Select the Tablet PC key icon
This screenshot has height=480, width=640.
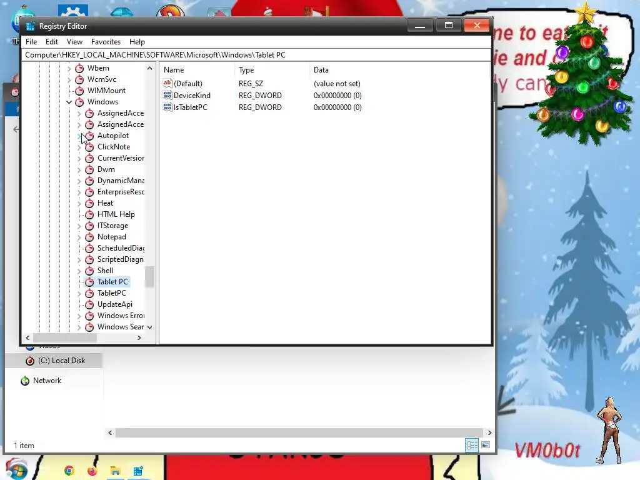[x=89, y=282]
